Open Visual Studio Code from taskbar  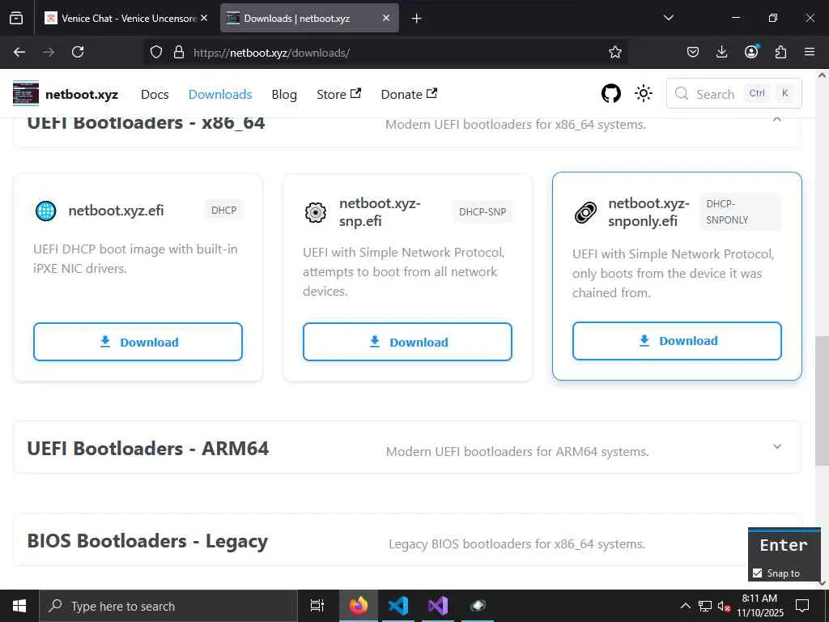point(398,606)
